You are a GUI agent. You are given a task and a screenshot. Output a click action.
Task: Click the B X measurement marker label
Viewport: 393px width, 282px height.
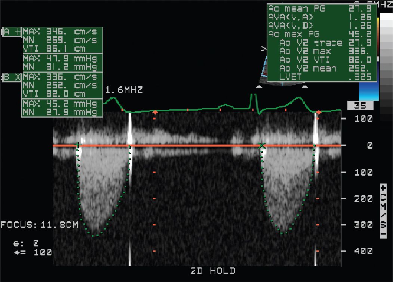point(12,78)
